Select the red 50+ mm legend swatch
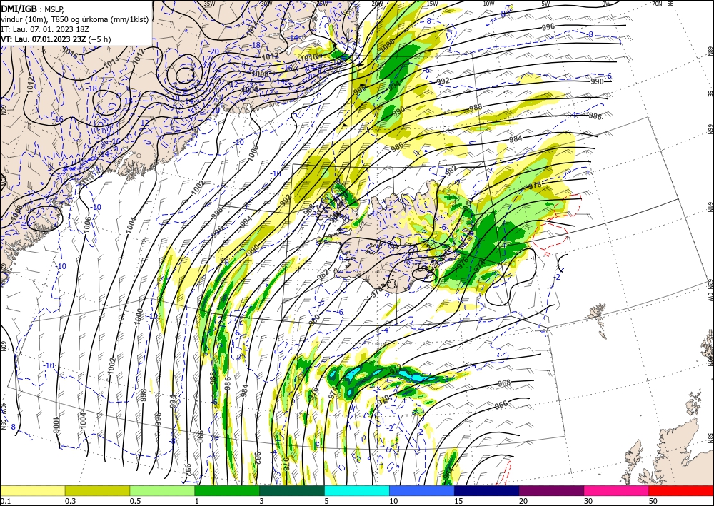Viewport: 714px width, 506px height. pos(681,490)
